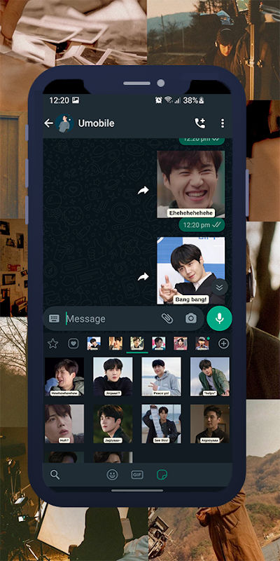Tap the Wi-Fi icon in status bar
This screenshot has width=280, height=561.
(168, 100)
